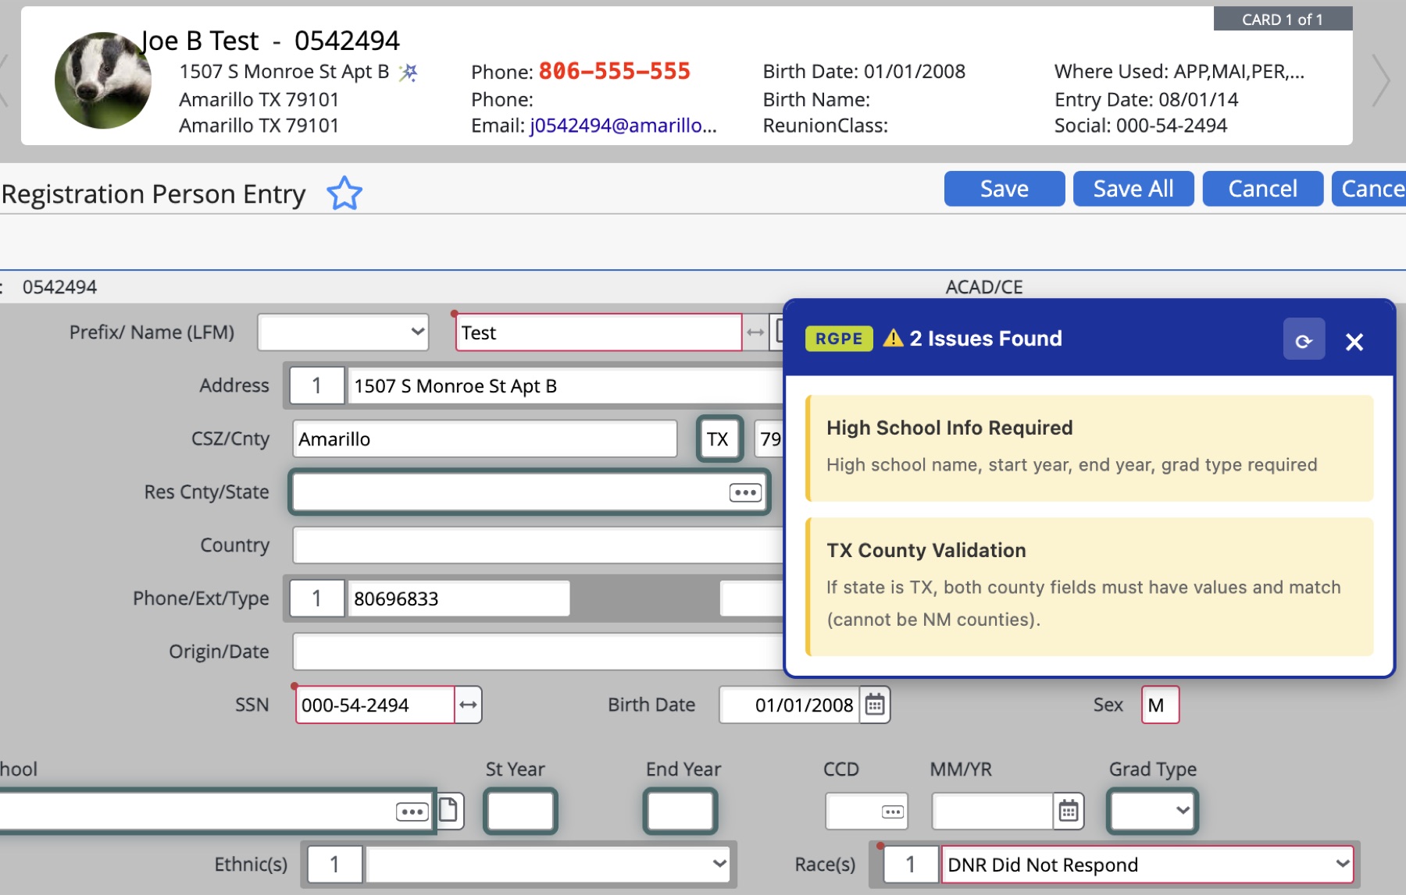
Task: Open the email link j0542494@amarillo
Action: tap(623, 126)
